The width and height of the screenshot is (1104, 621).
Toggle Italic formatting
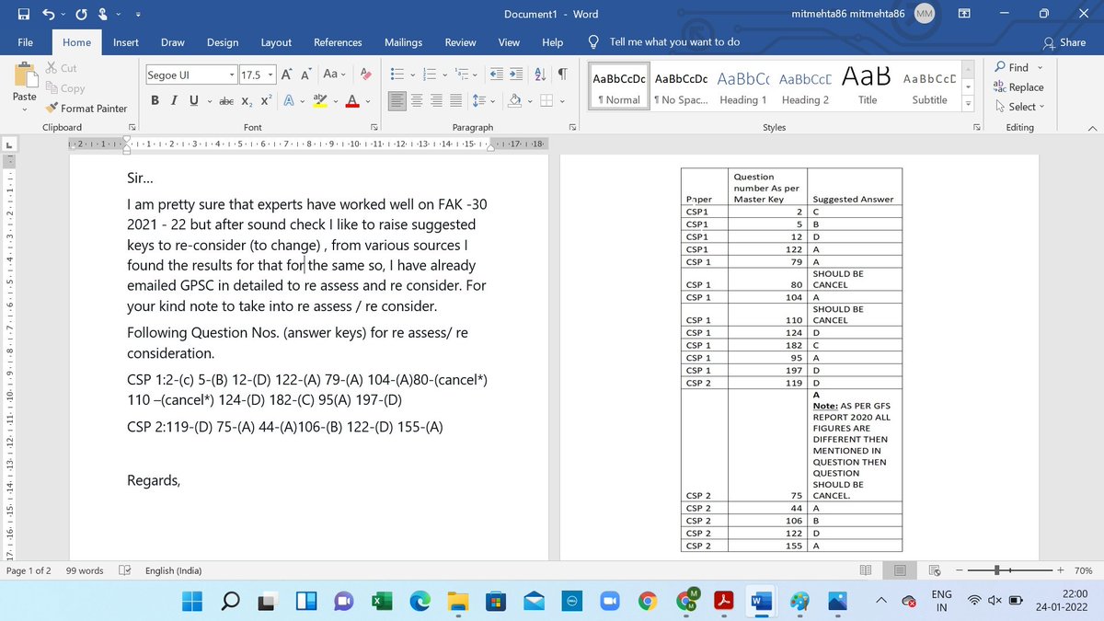click(x=172, y=101)
